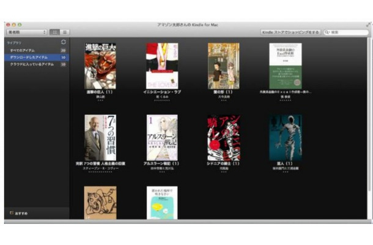Open the アルスラーン戦記 (1) book cover

click(162, 138)
